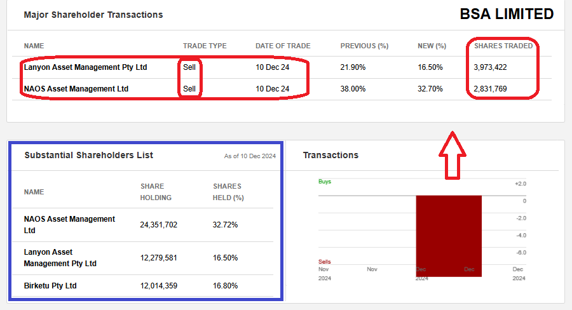Click the 'As of 10 Dec 2024' date label
Screen dimensions: 572x310
(250, 156)
